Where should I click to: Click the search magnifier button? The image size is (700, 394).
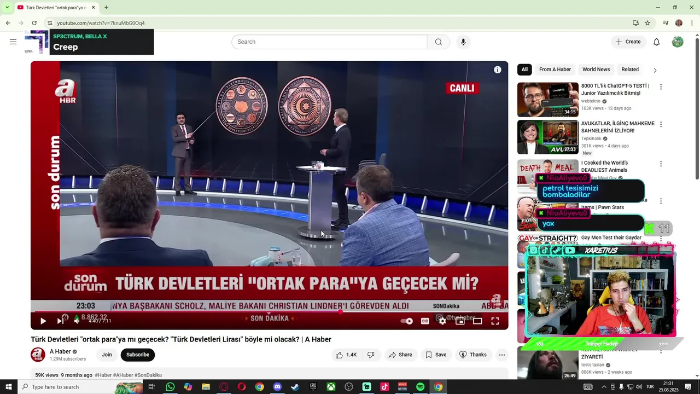point(439,42)
